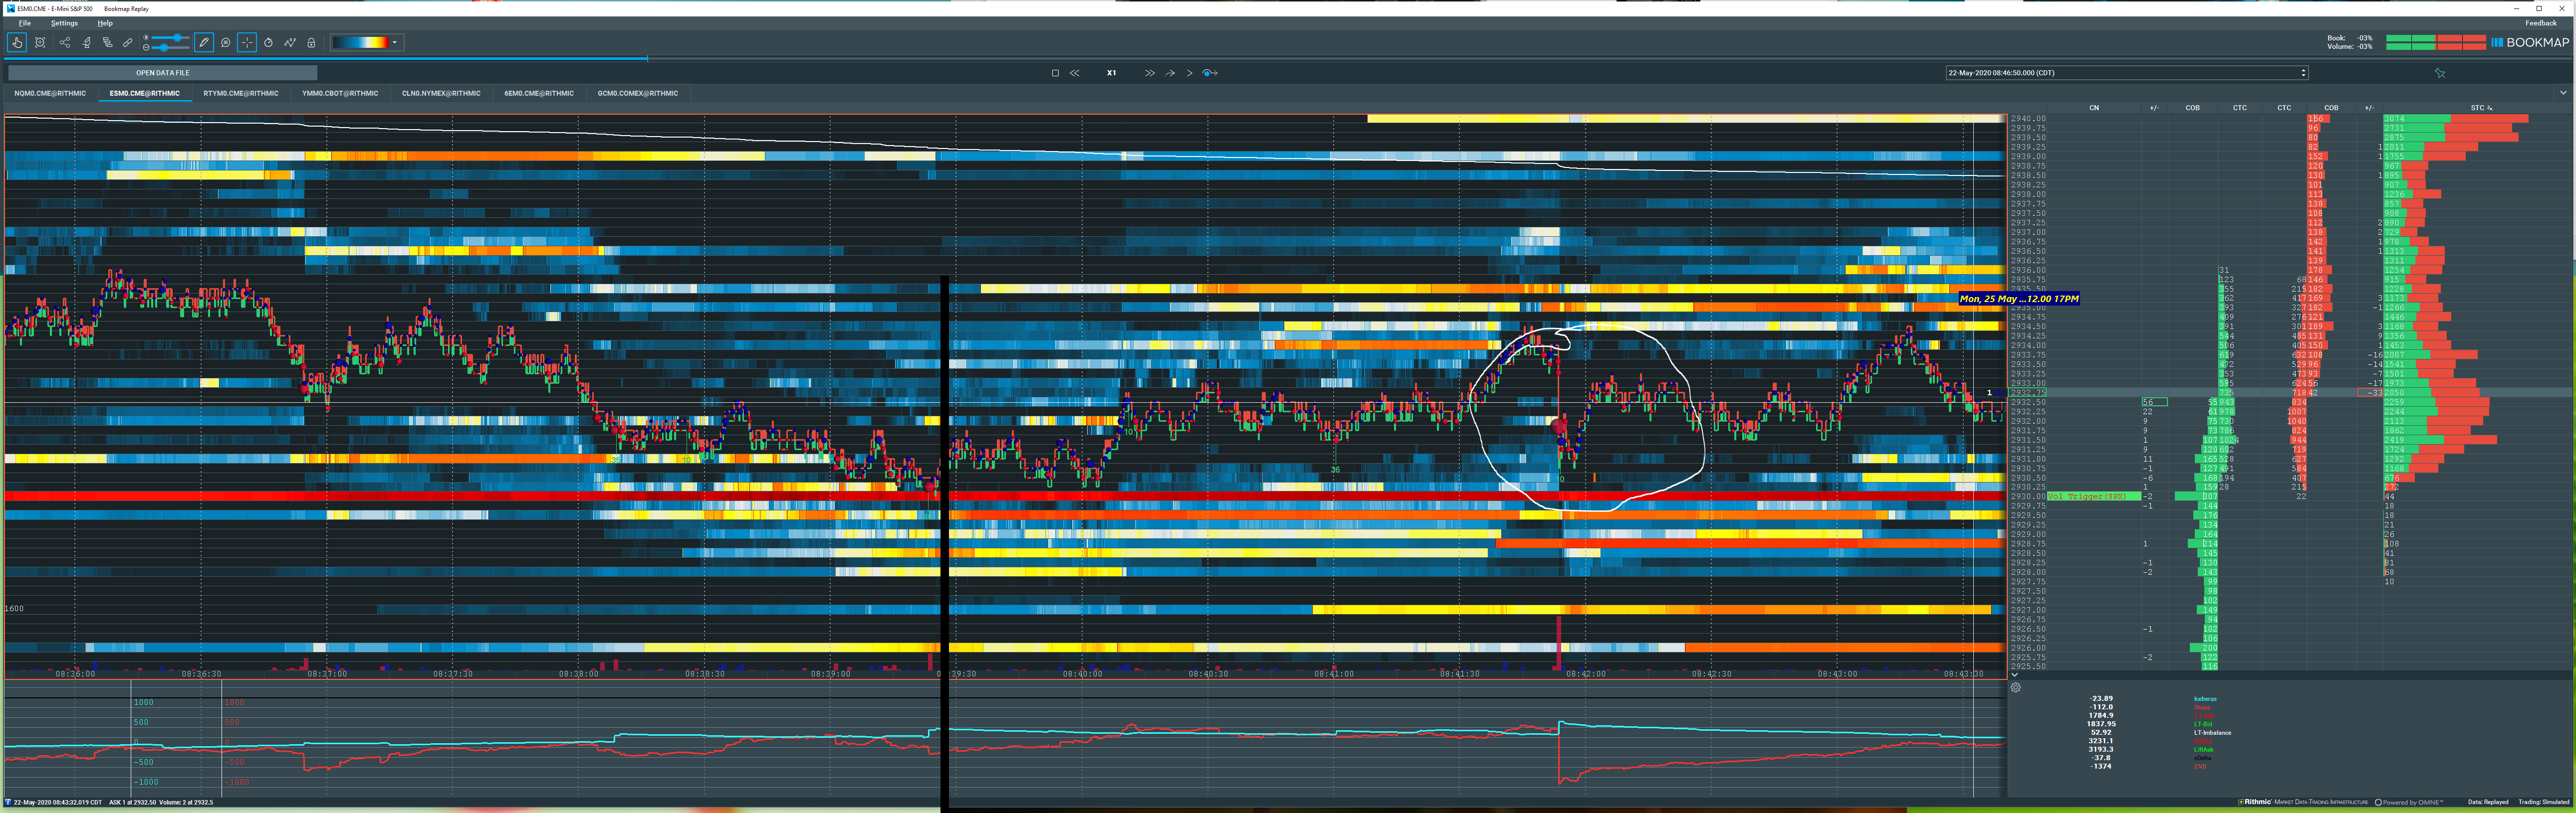Decrease replay speed with rewind arrows
The height and width of the screenshot is (813, 2576).
pos(1075,73)
